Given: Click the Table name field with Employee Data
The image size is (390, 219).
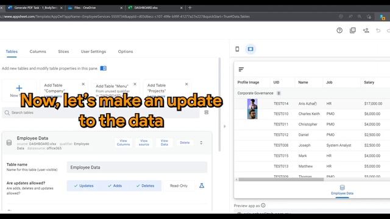Looking at the screenshot, I should [136, 167].
